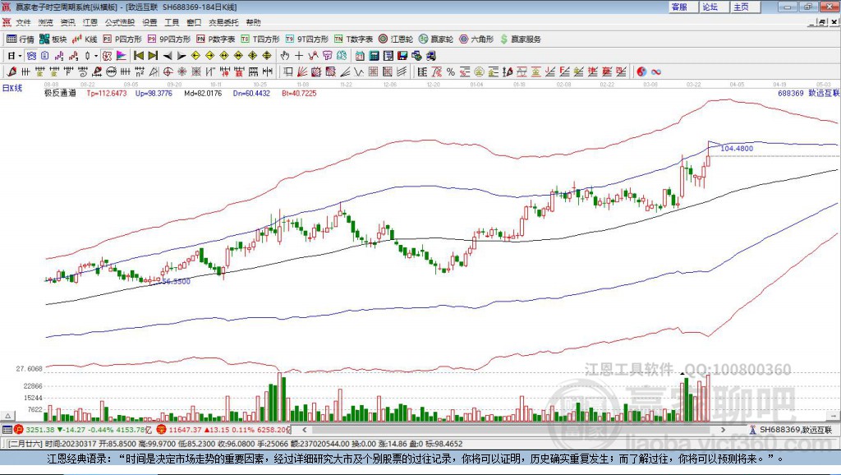
Task: Click the 688369 致远互联 stock label
Action: click(808, 93)
